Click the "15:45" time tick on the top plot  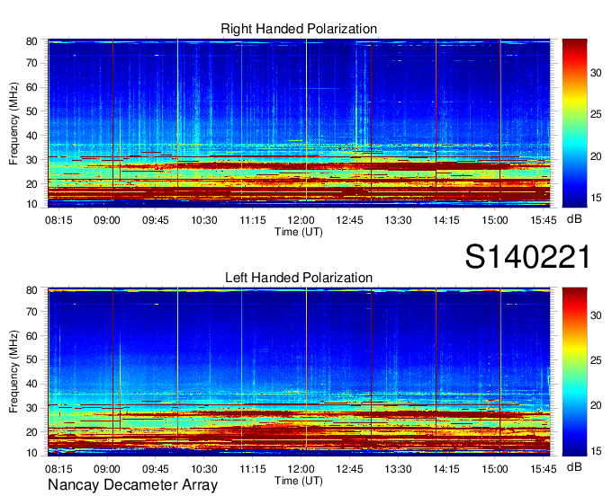pos(544,220)
